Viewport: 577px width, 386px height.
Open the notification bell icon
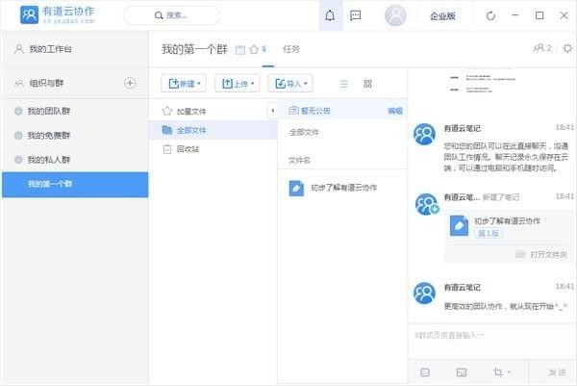(x=331, y=16)
